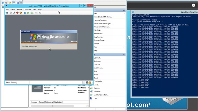198x111 pixels.
Task: Save VM state via orange toolbar icon
Action: tap(21, 13)
